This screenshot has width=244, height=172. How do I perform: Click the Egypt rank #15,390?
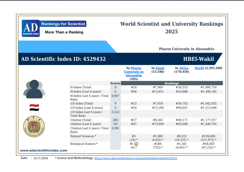pyautogui.click(x=158, y=108)
